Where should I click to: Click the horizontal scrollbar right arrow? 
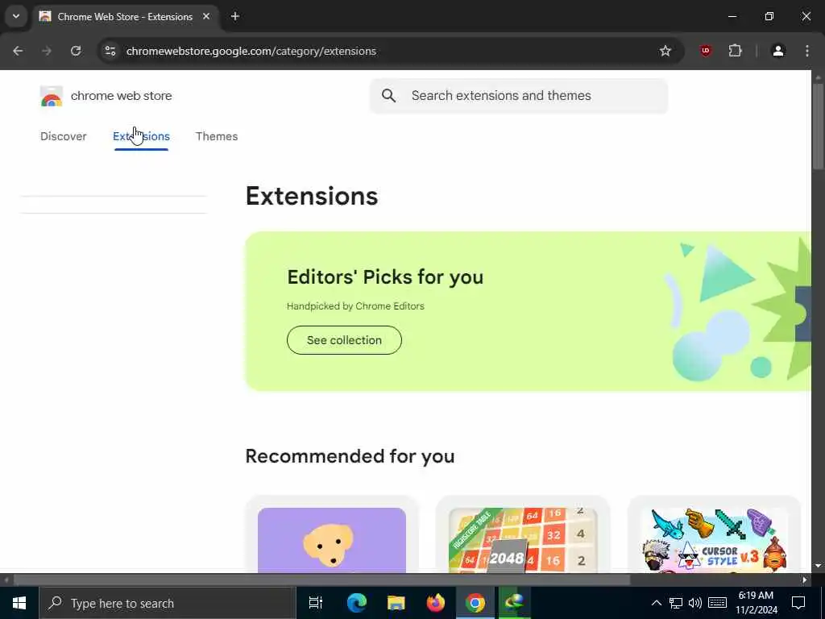(x=805, y=580)
